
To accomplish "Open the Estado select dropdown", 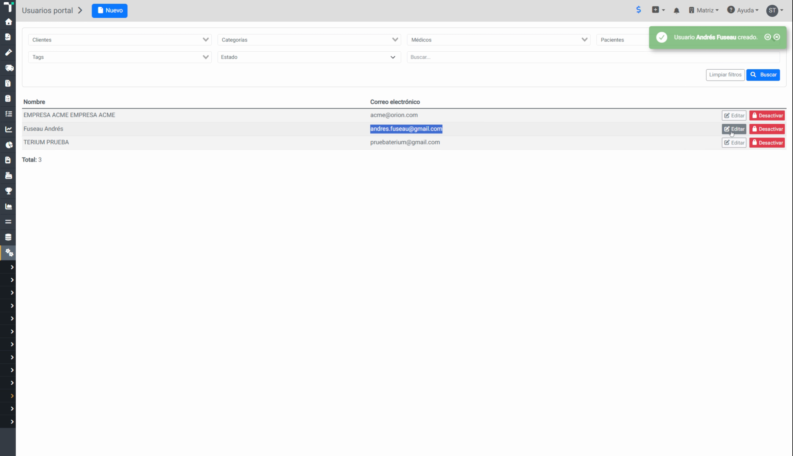I will (x=309, y=57).
